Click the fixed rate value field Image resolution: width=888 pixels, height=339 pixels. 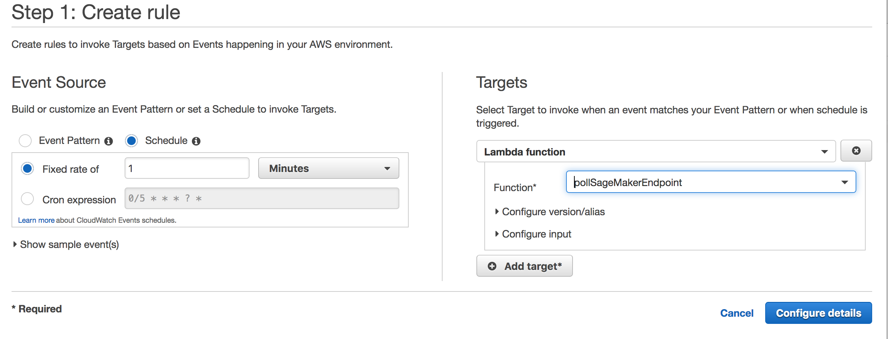(187, 168)
